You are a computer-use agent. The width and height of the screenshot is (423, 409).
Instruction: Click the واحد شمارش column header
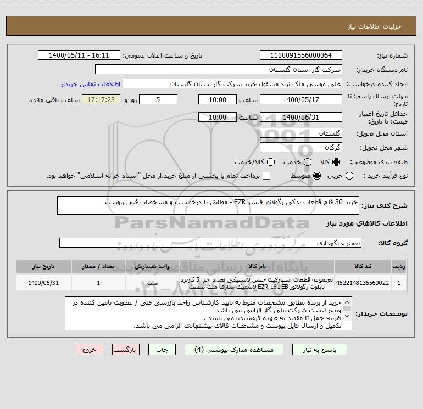pyautogui.click(x=152, y=267)
